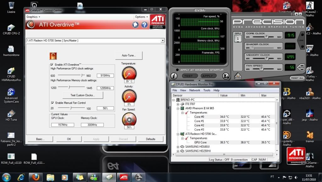Open Network menu in Hardware Monitor Pro
The height and width of the screenshot is (182, 322).
[x=195, y=90]
